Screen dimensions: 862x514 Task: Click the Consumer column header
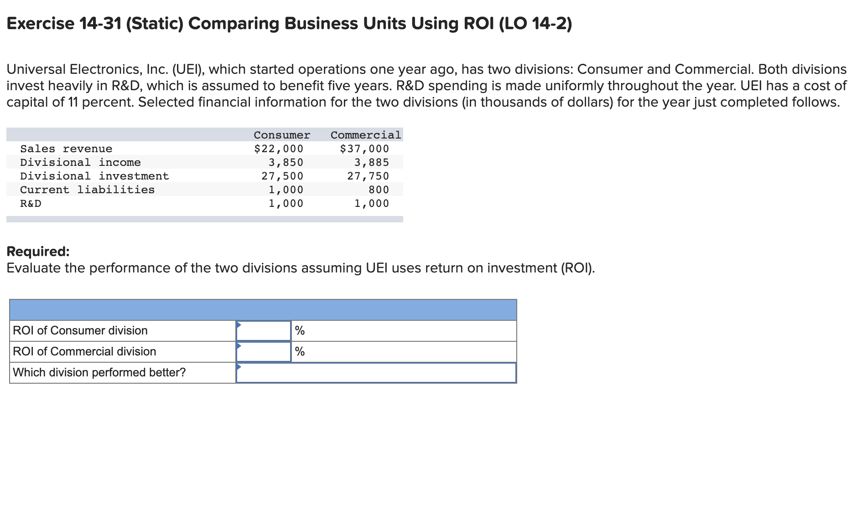tap(281, 135)
